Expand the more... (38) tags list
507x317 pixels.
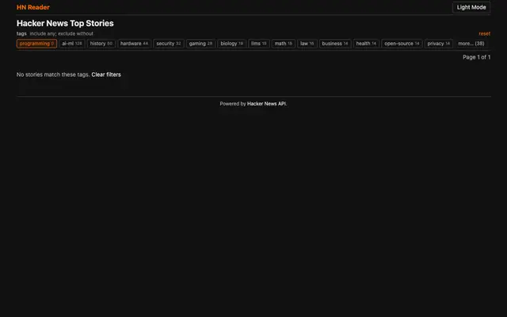coord(471,44)
